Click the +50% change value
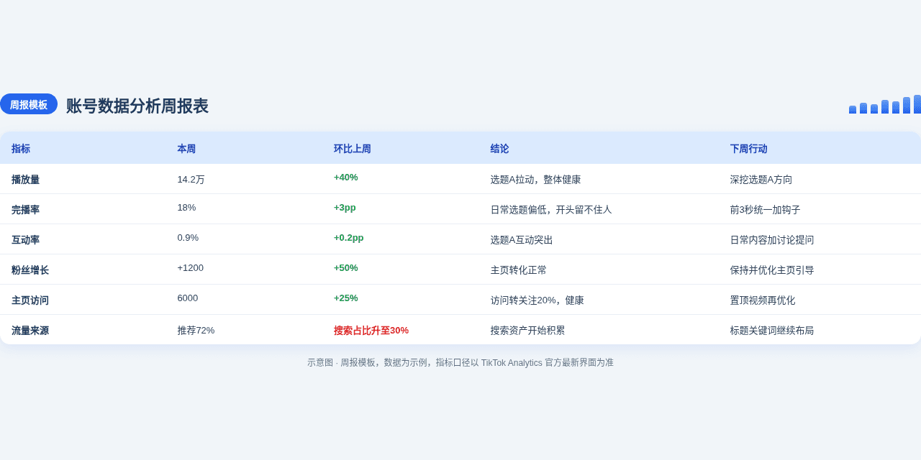921x460 pixels. [x=346, y=268]
